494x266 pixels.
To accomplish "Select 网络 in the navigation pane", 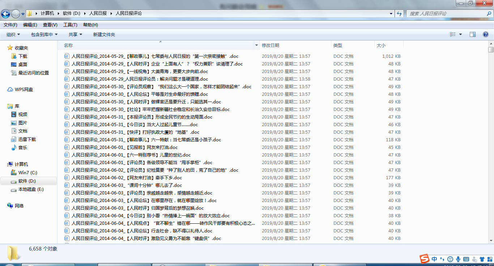I will click(19, 206).
